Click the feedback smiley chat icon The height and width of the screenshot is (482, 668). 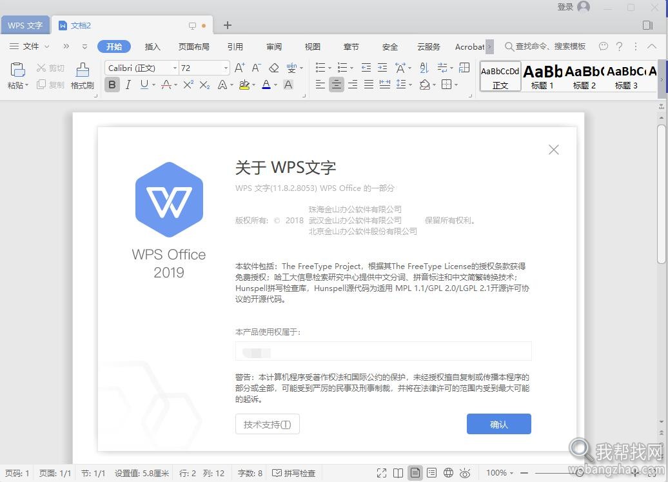point(604,46)
